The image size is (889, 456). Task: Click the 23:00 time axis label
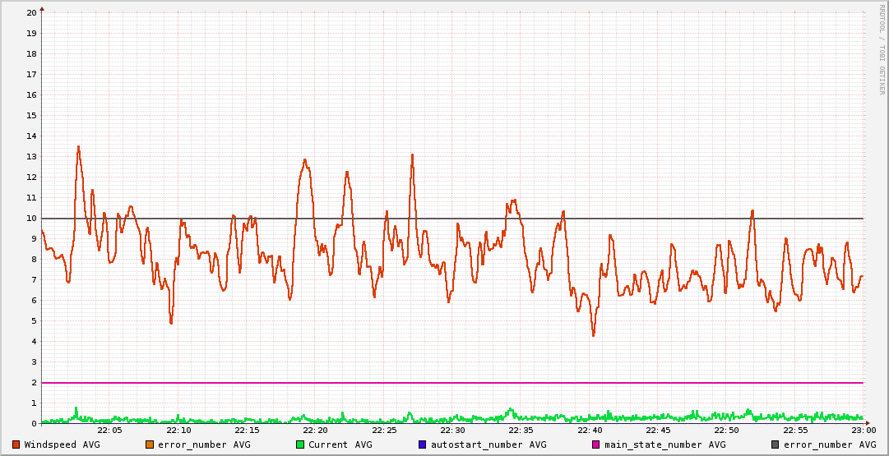(x=863, y=431)
